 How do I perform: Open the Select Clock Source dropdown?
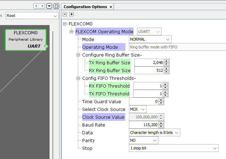(x=143, y=110)
